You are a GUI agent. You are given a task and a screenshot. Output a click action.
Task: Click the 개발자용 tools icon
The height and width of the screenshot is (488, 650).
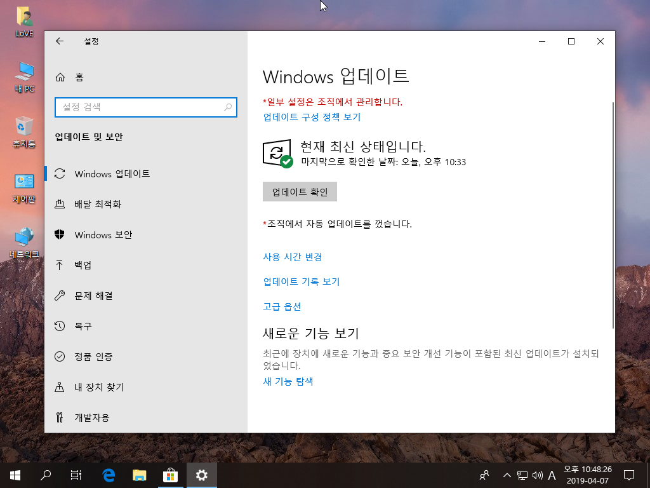coord(60,417)
